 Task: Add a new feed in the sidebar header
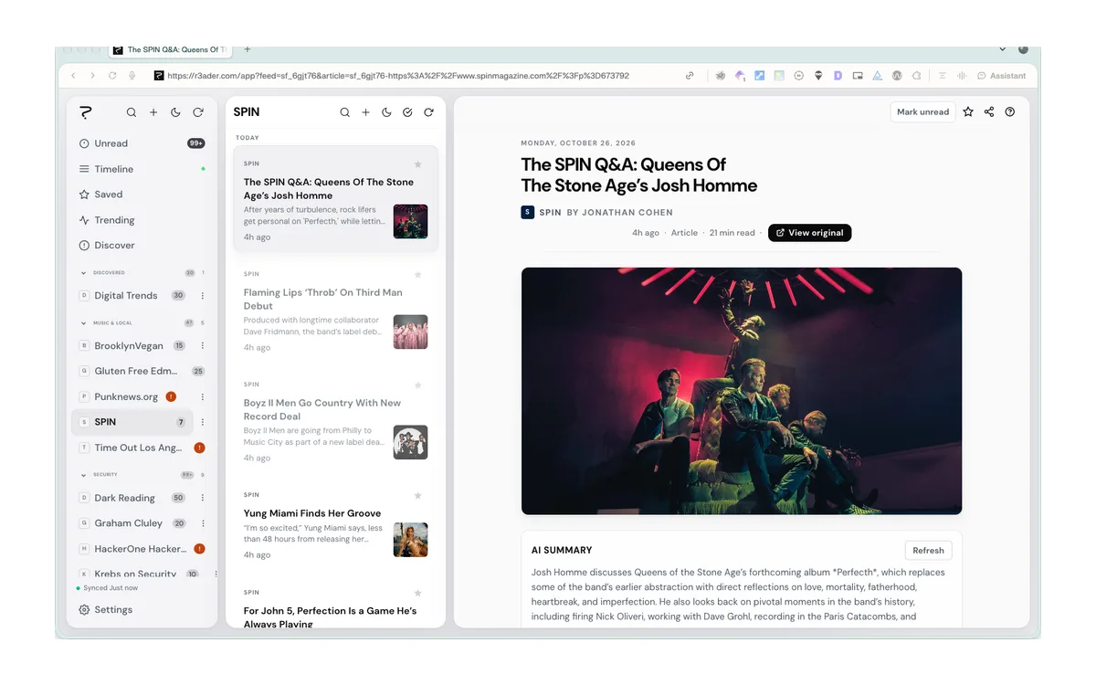(153, 112)
